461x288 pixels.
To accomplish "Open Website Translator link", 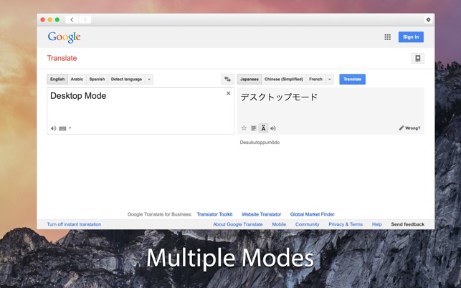I will [262, 214].
